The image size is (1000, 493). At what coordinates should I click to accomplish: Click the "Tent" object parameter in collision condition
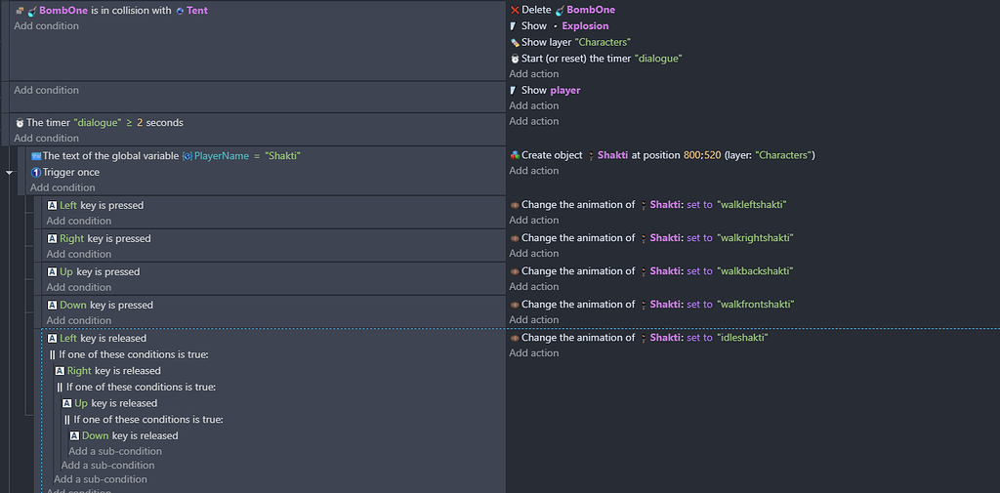coord(196,11)
